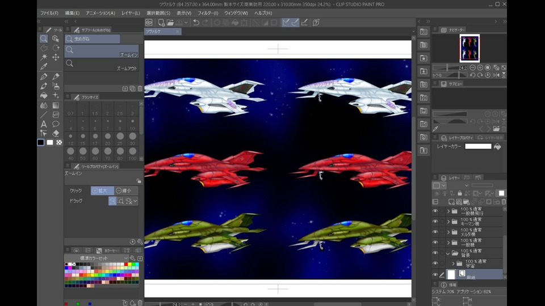Click Navigator zoom scale slider
Screen dimensions: 545x306
point(450,67)
